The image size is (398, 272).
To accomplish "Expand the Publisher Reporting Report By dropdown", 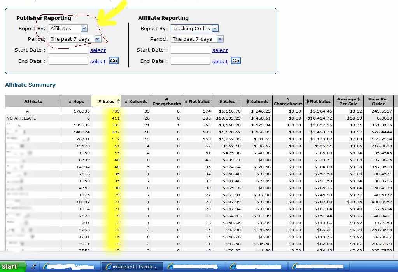I will click(84, 28).
